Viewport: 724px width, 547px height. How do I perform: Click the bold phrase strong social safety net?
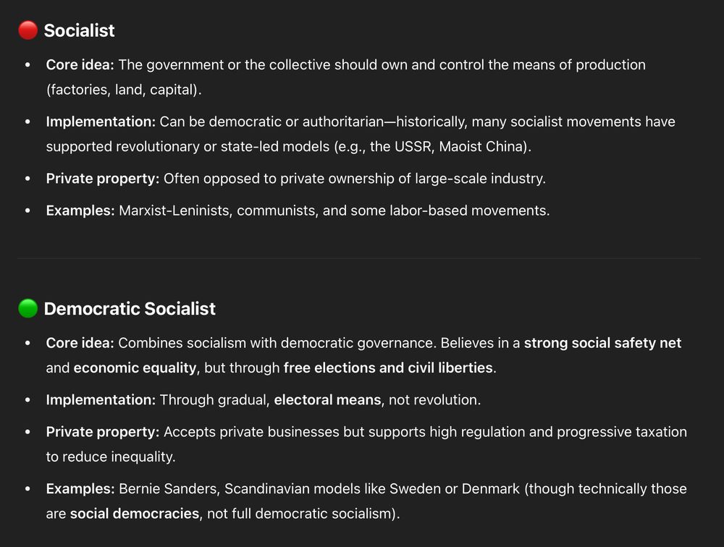[x=602, y=343]
